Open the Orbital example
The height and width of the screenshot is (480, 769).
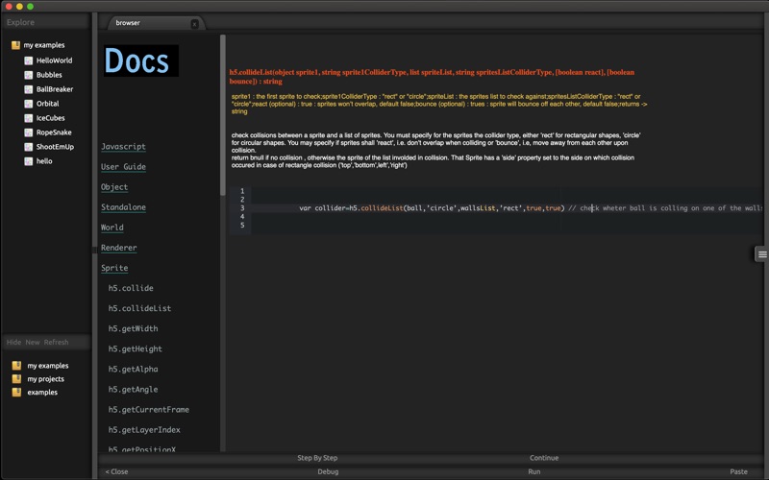pyautogui.click(x=47, y=104)
